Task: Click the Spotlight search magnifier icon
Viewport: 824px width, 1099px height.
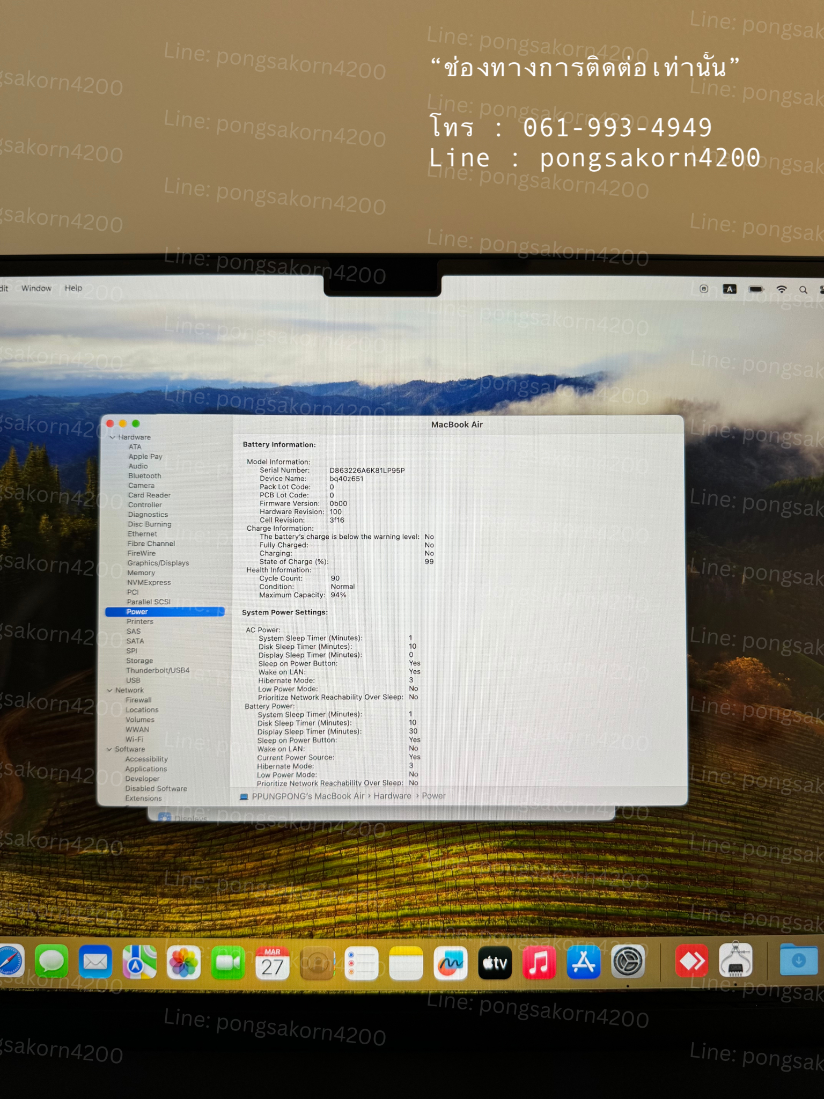Action: [803, 290]
